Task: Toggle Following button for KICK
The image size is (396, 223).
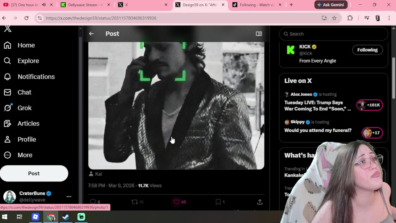Action: [368, 50]
